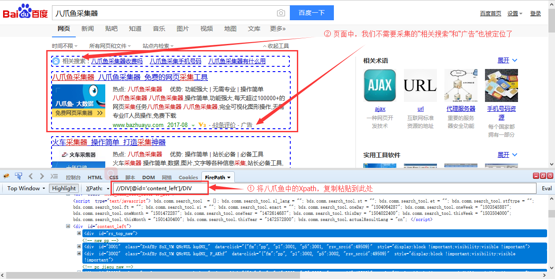Image resolution: width=555 pixels, height=279 pixels.
Task: Open the 百度首页 link
Action: (x=491, y=14)
